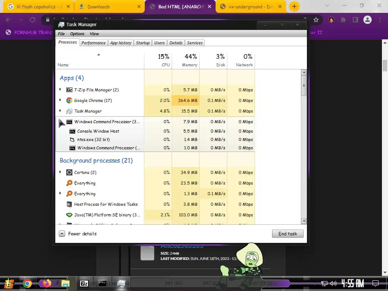The image size is (388, 291).
Task: Open a new Chrome tab
Action: [294, 6]
